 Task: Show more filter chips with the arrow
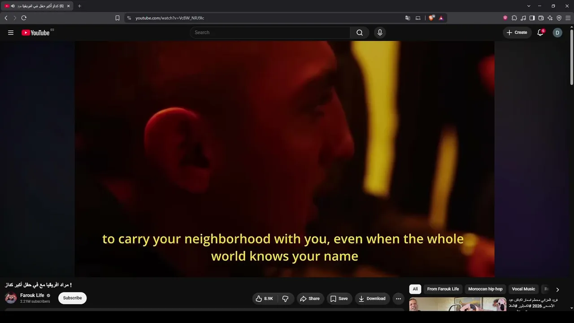tap(557, 289)
